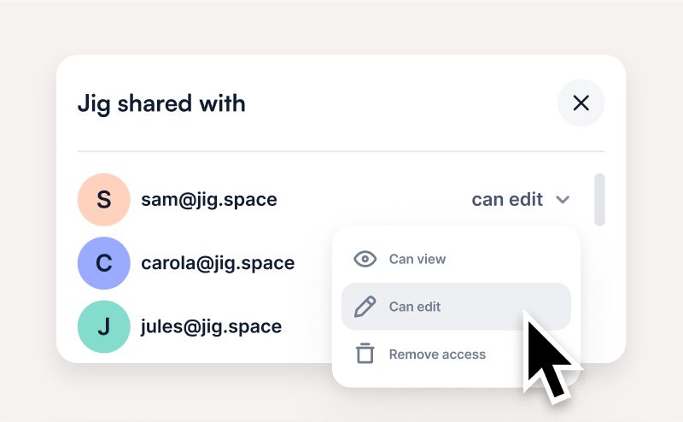The image size is (683, 422).
Task: Click the trash icon beside Remove access
Action: point(365,354)
